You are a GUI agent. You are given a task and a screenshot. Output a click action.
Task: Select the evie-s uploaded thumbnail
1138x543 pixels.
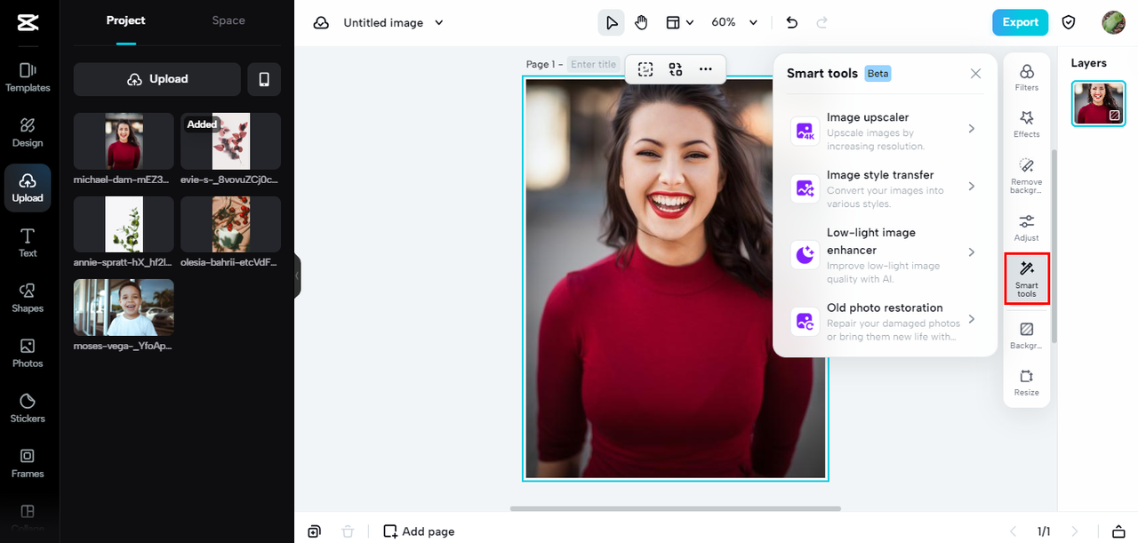coord(230,141)
